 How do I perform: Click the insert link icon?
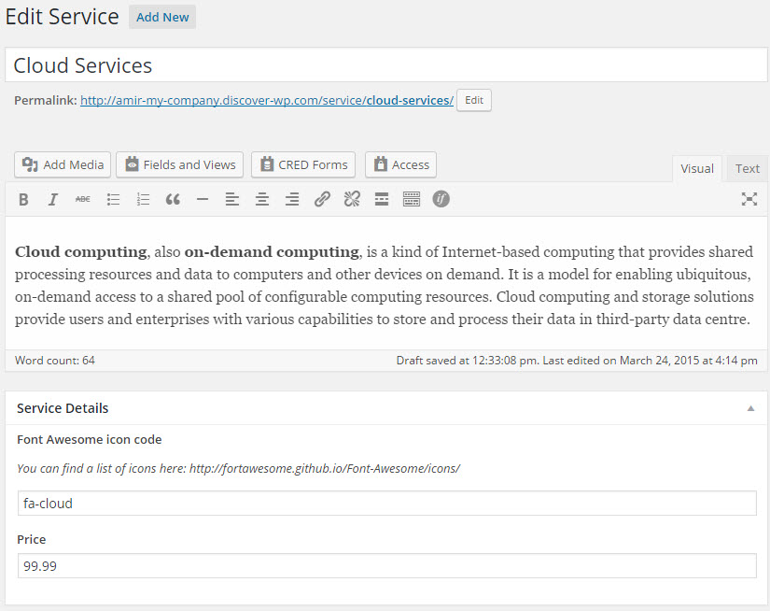click(x=322, y=199)
